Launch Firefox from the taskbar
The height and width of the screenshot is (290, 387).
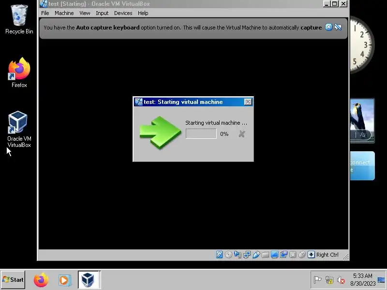(x=41, y=280)
